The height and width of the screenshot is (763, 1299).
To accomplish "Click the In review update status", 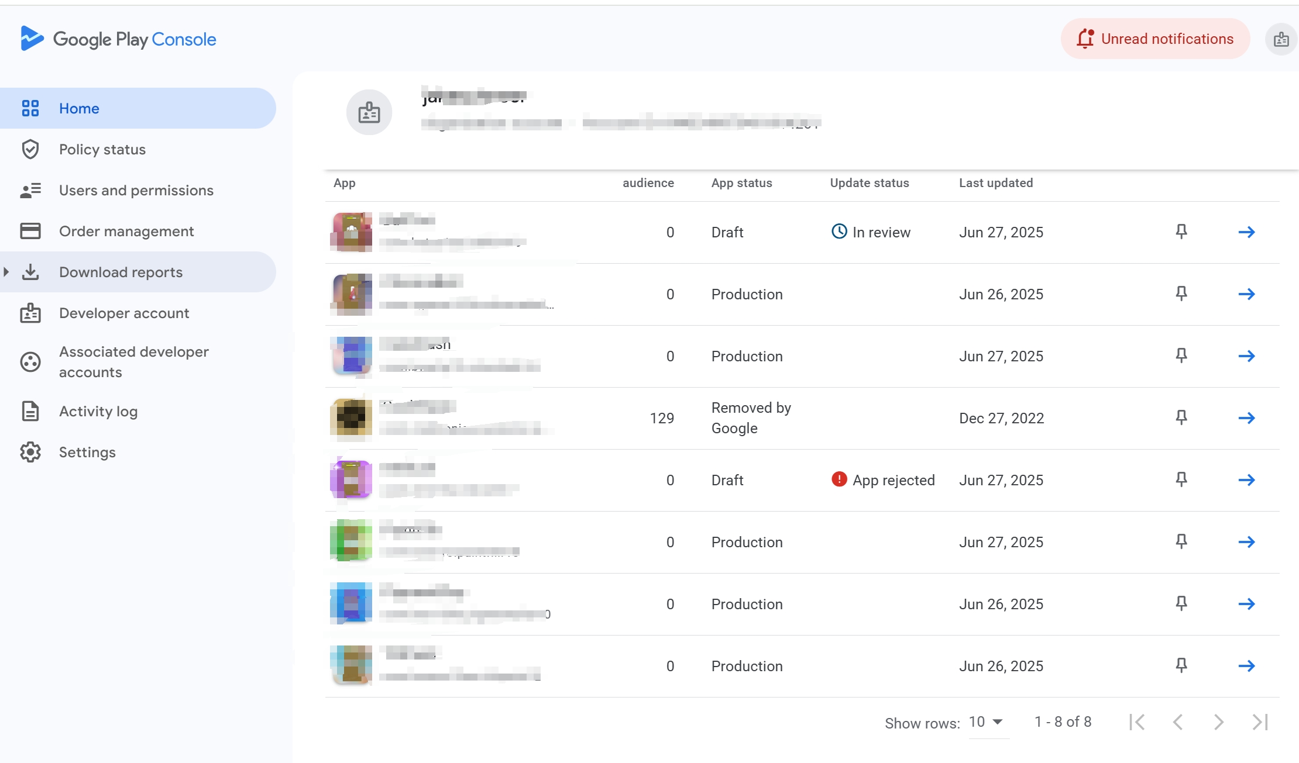I will pos(871,232).
